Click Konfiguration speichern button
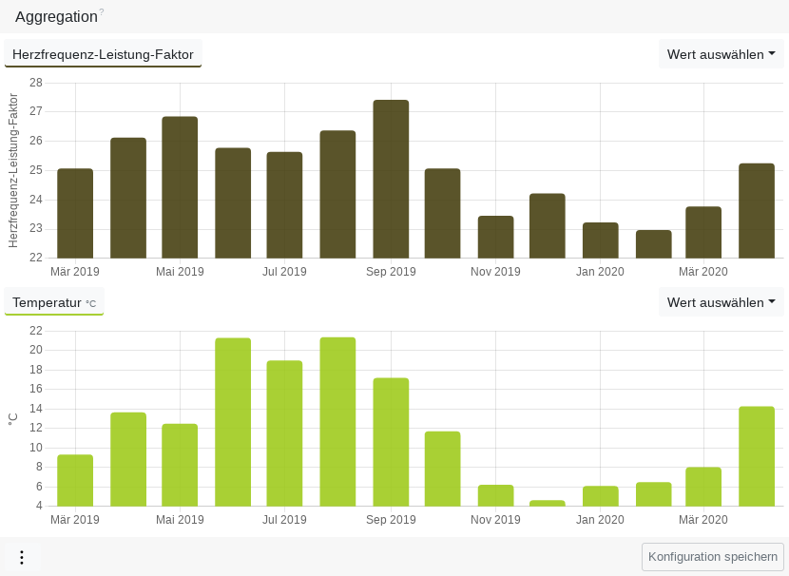This screenshot has width=789, height=576. pos(713,557)
